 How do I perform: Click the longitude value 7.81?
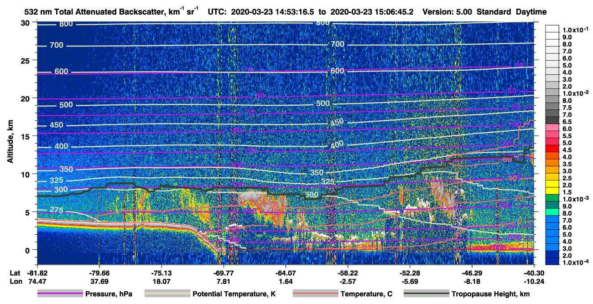[223, 281]
